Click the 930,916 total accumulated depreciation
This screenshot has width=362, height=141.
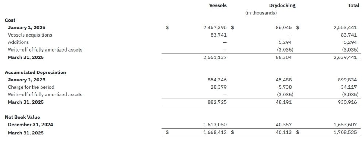click(347, 102)
